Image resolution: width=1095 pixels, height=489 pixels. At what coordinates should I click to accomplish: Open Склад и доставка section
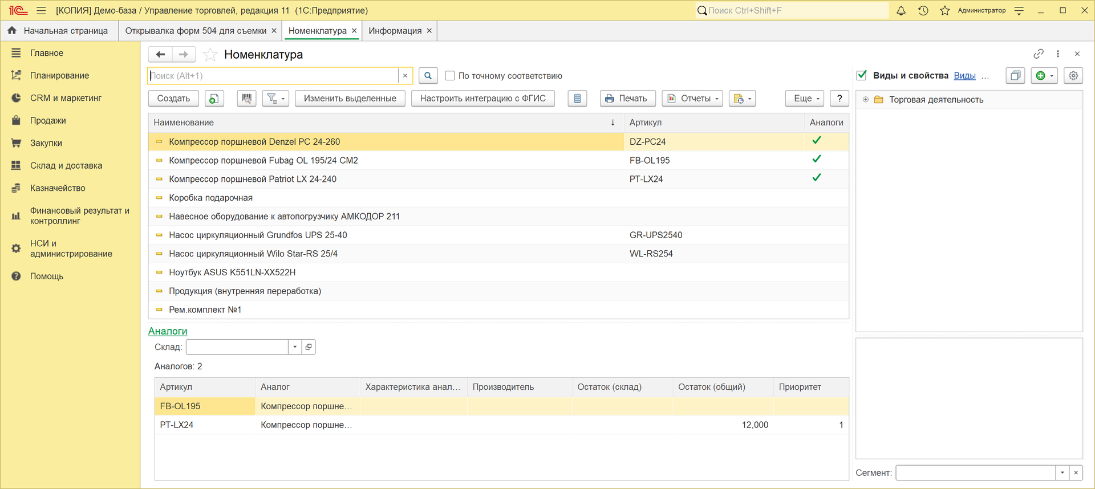coord(66,165)
